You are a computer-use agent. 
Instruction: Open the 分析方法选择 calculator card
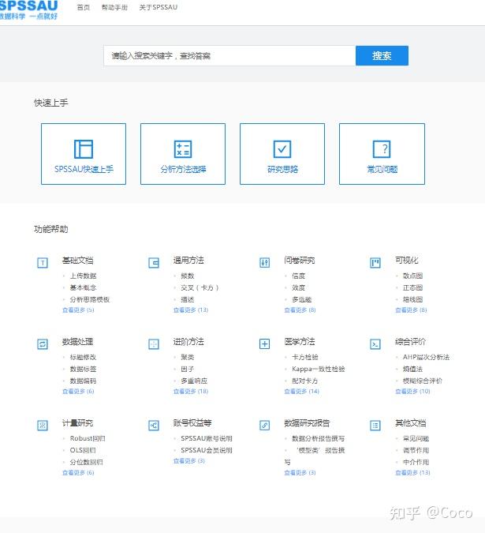pyautogui.click(x=183, y=154)
